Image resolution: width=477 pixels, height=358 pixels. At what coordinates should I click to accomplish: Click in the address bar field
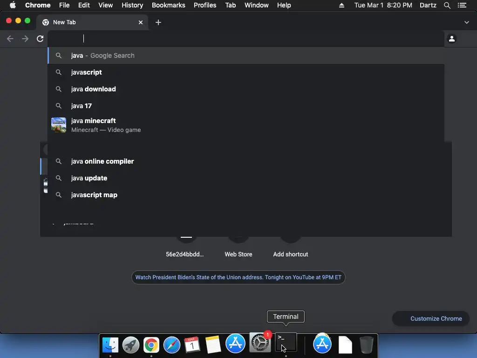click(x=246, y=38)
